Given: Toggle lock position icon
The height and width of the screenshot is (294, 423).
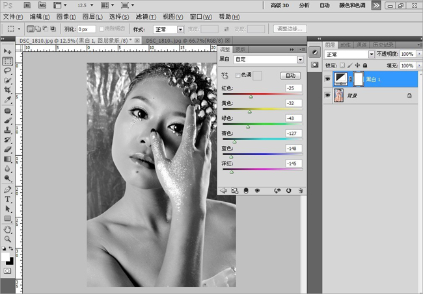Looking at the screenshot, I should click(x=357, y=65).
